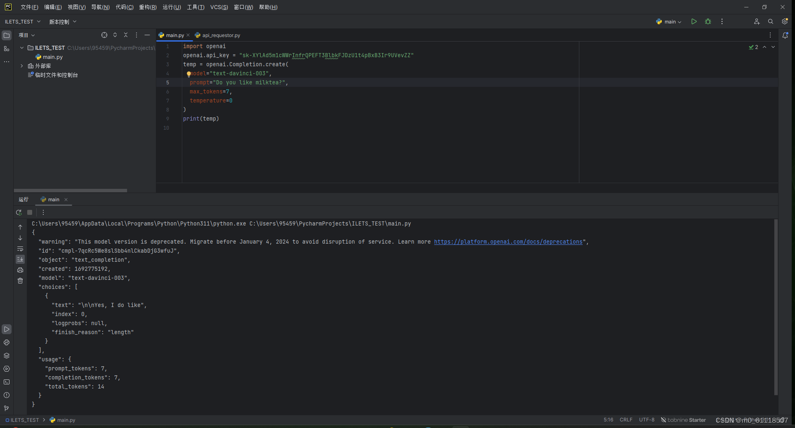Enable scroll to end in the console

click(x=20, y=259)
